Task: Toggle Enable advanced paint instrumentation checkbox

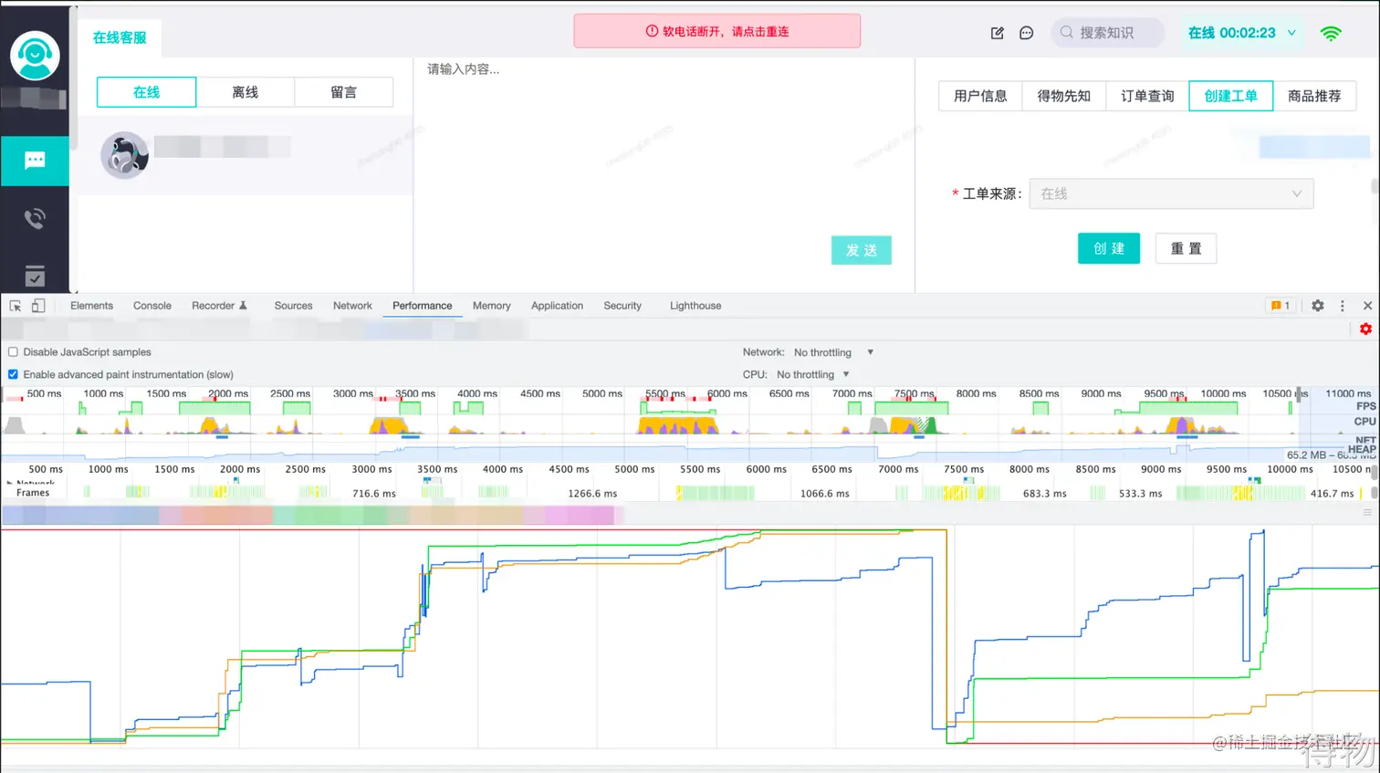Action: coord(13,374)
